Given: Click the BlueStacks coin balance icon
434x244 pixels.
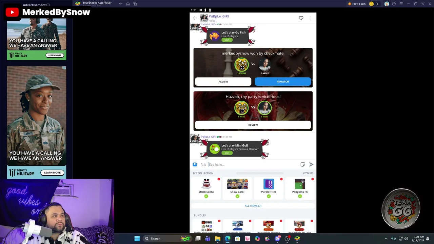Looking at the screenshot, I should pyautogui.click(x=371, y=4).
